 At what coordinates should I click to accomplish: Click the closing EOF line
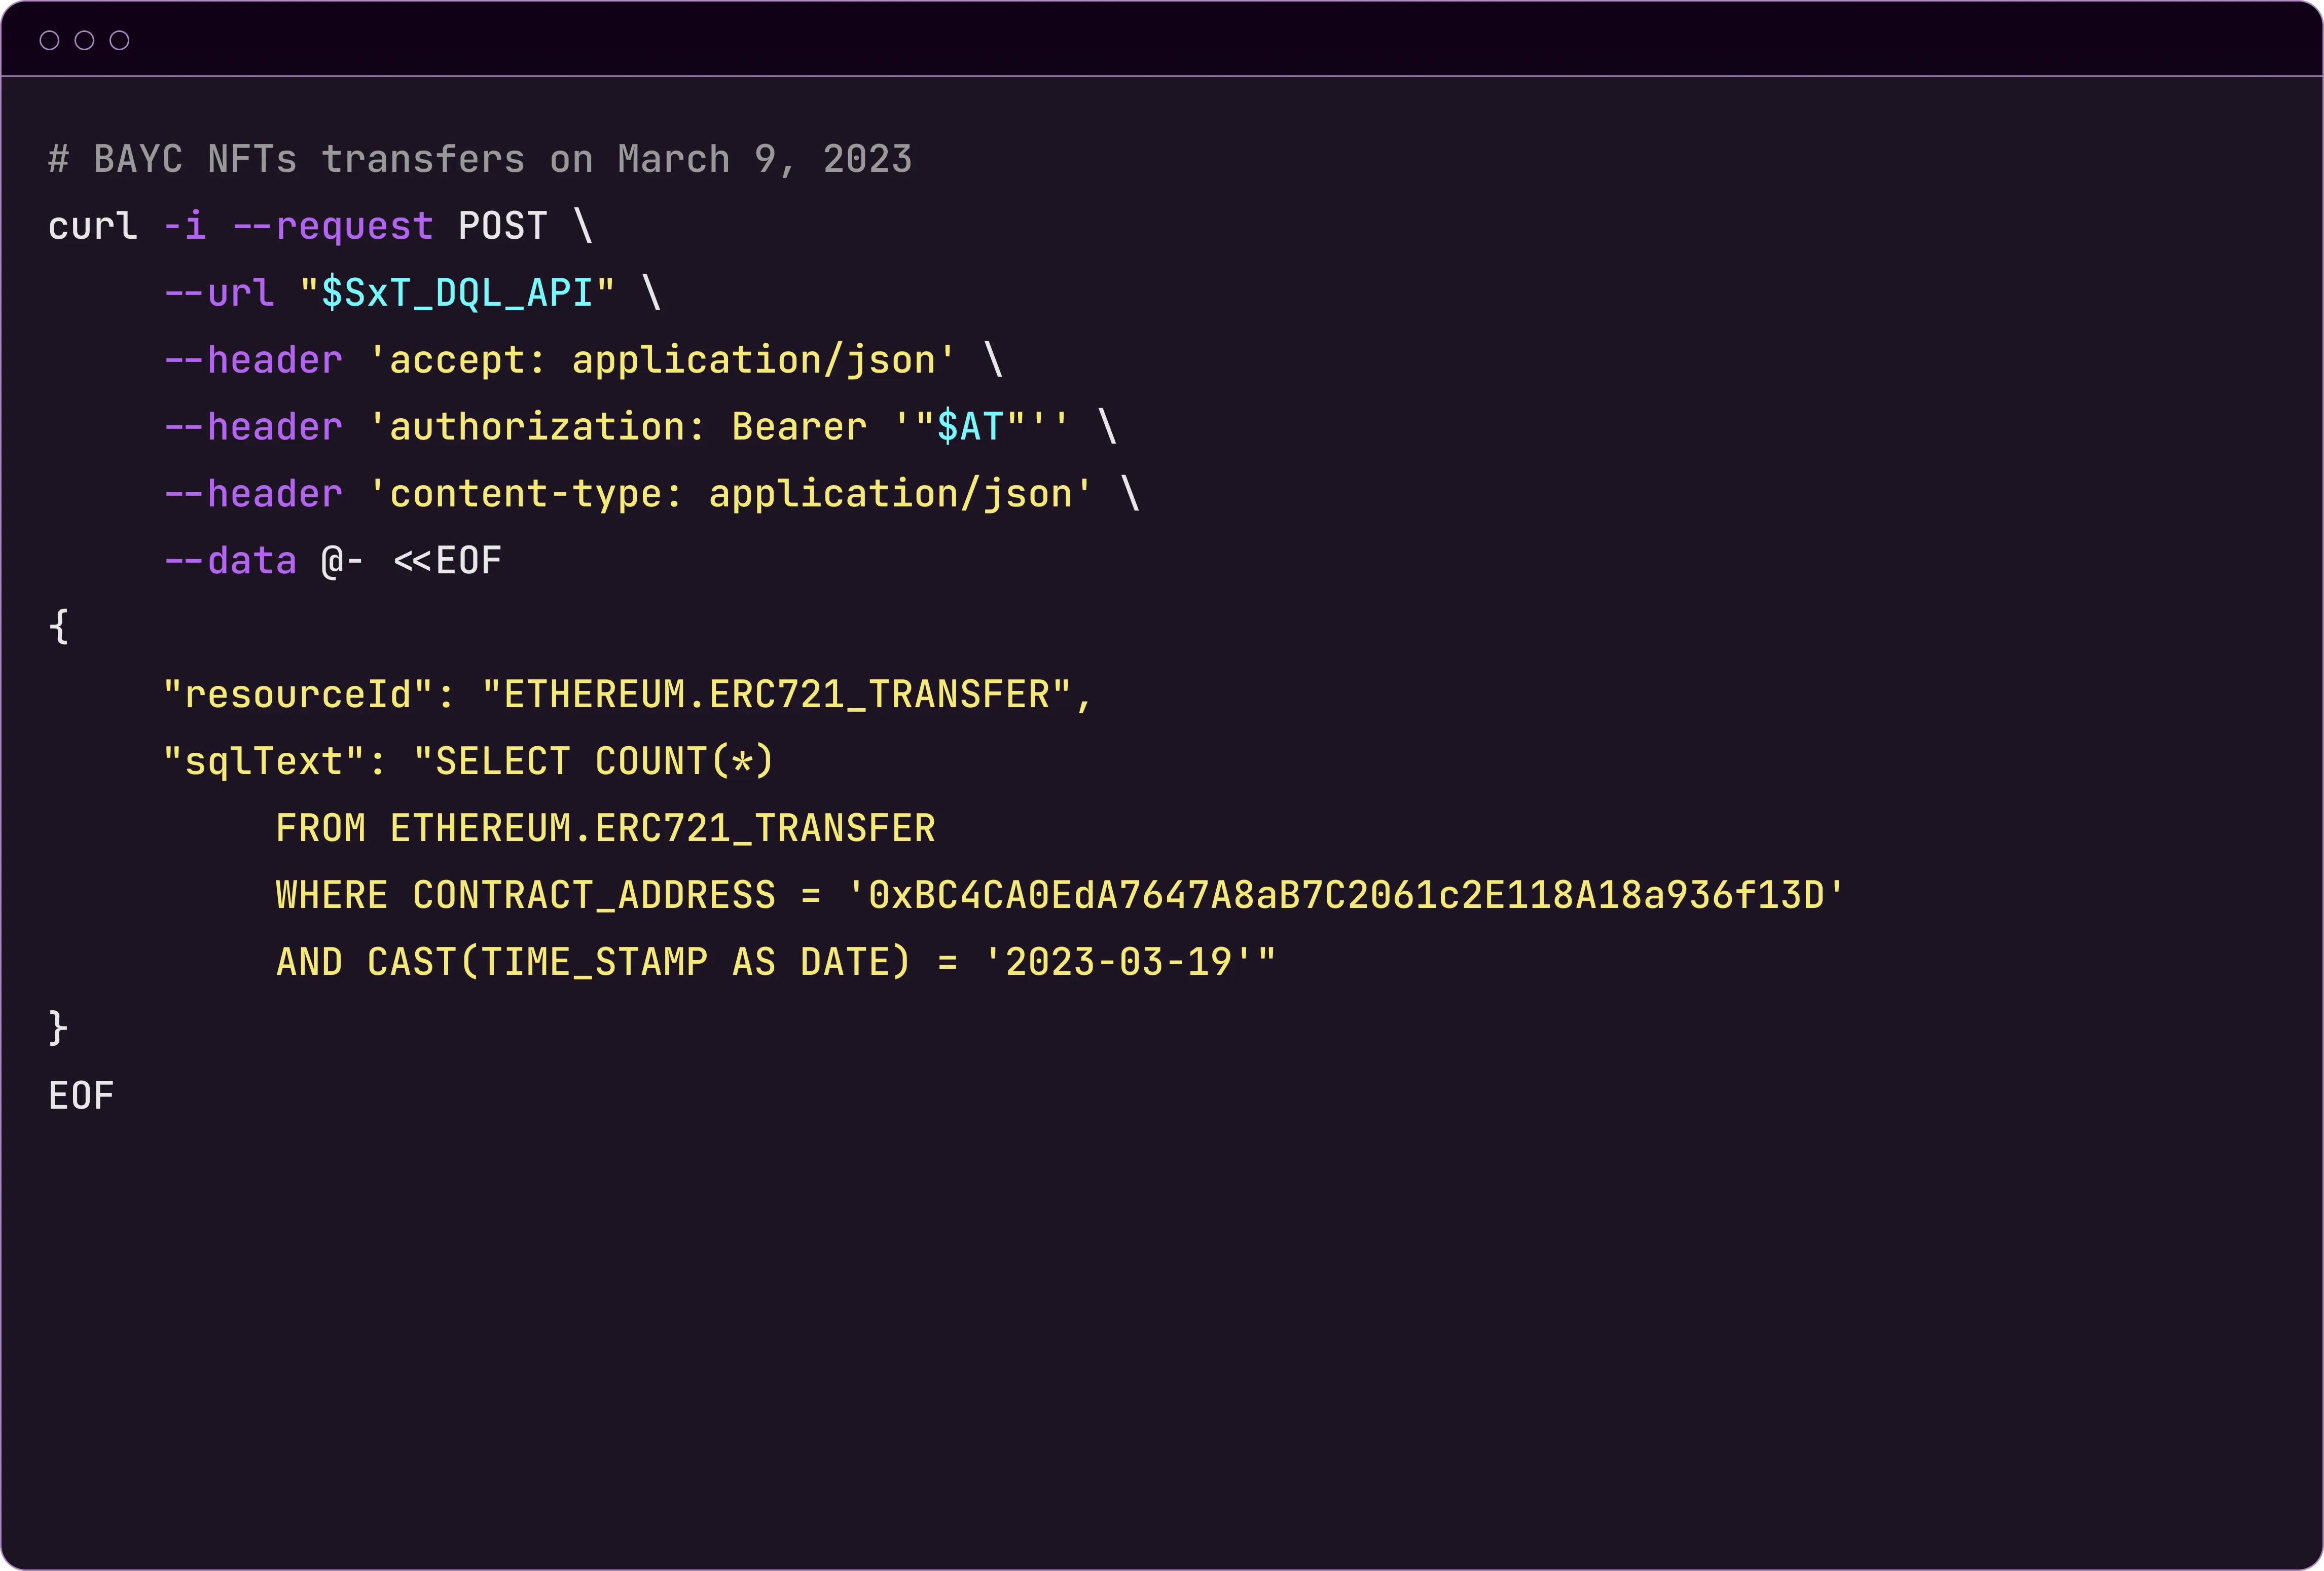coord(81,1096)
